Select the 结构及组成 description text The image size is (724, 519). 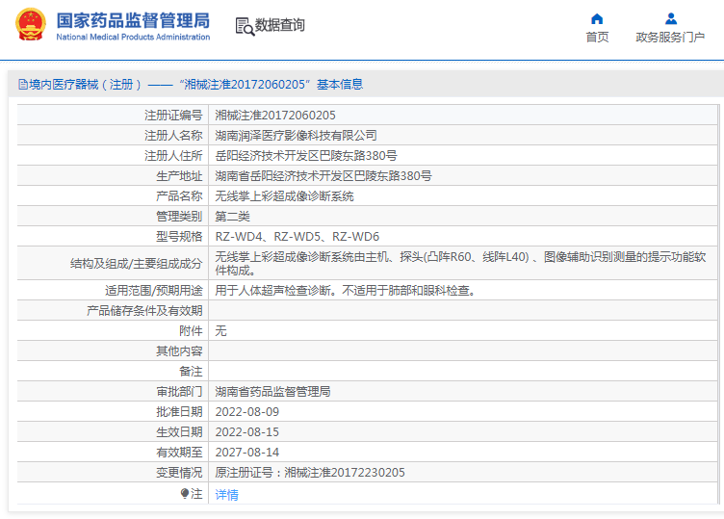coord(460,263)
